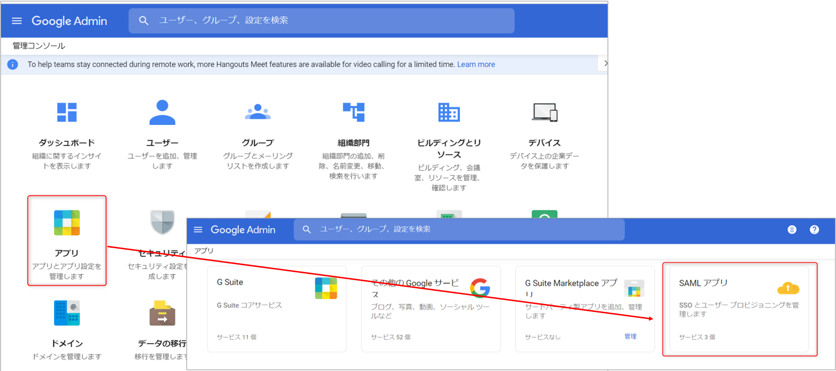Open the その他の Google サービス card
The height and width of the screenshot is (371, 836).
431,309
